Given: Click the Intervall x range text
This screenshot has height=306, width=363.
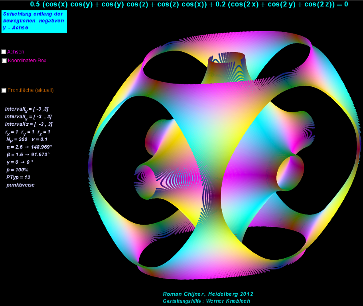Looking at the screenshot, I should pos(27,109).
